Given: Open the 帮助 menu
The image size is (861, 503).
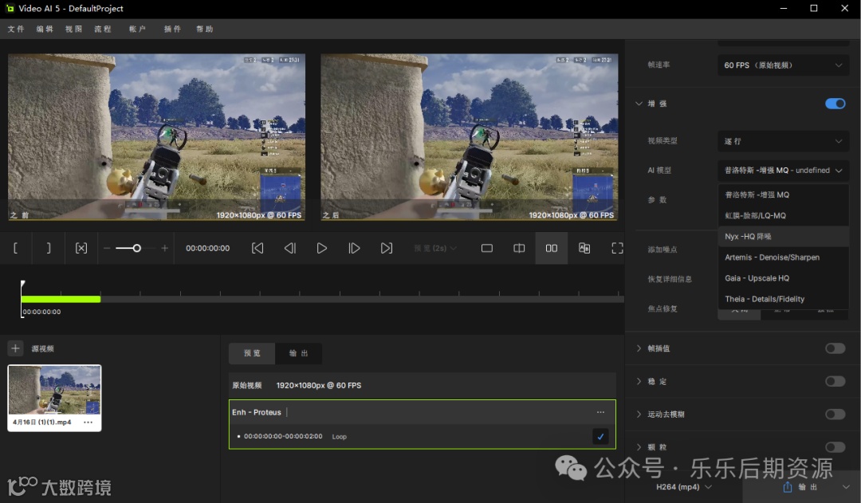Looking at the screenshot, I should pos(205,29).
